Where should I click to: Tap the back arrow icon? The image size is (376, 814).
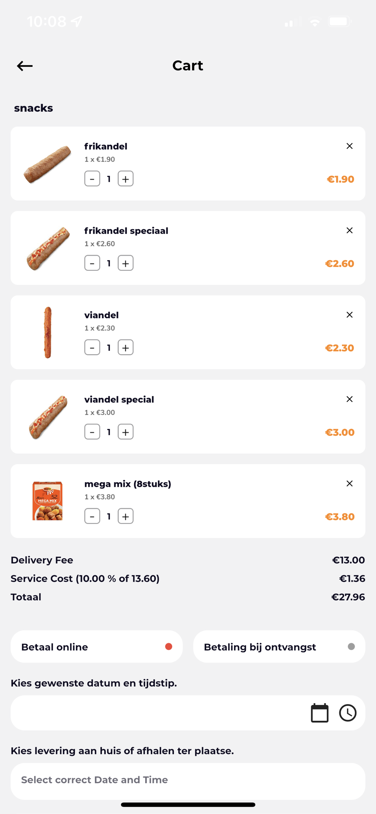[25, 66]
